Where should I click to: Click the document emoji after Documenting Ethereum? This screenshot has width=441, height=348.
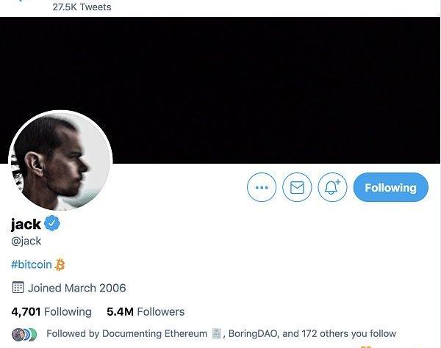click(x=216, y=333)
